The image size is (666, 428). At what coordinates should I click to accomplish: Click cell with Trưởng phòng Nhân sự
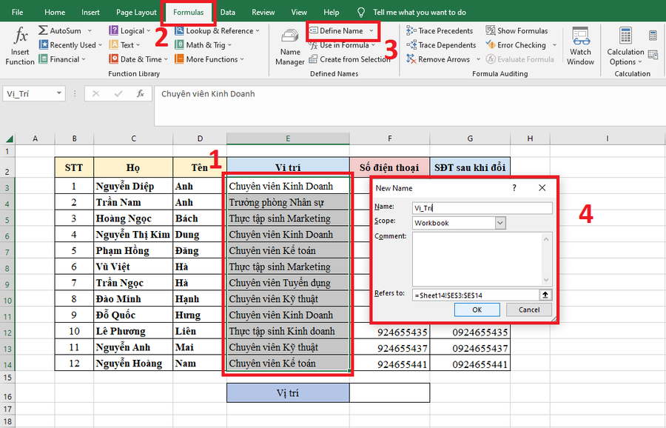pyautogui.click(x=288, y=202)
